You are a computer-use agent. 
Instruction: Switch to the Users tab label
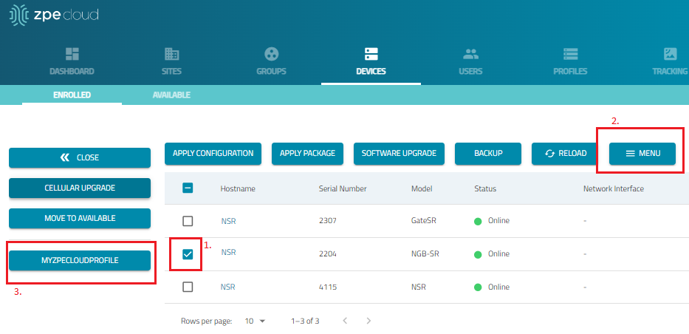[470, 71]
